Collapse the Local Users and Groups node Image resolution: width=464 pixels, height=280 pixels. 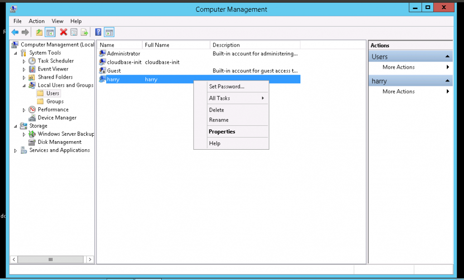(x=24, y=85)
